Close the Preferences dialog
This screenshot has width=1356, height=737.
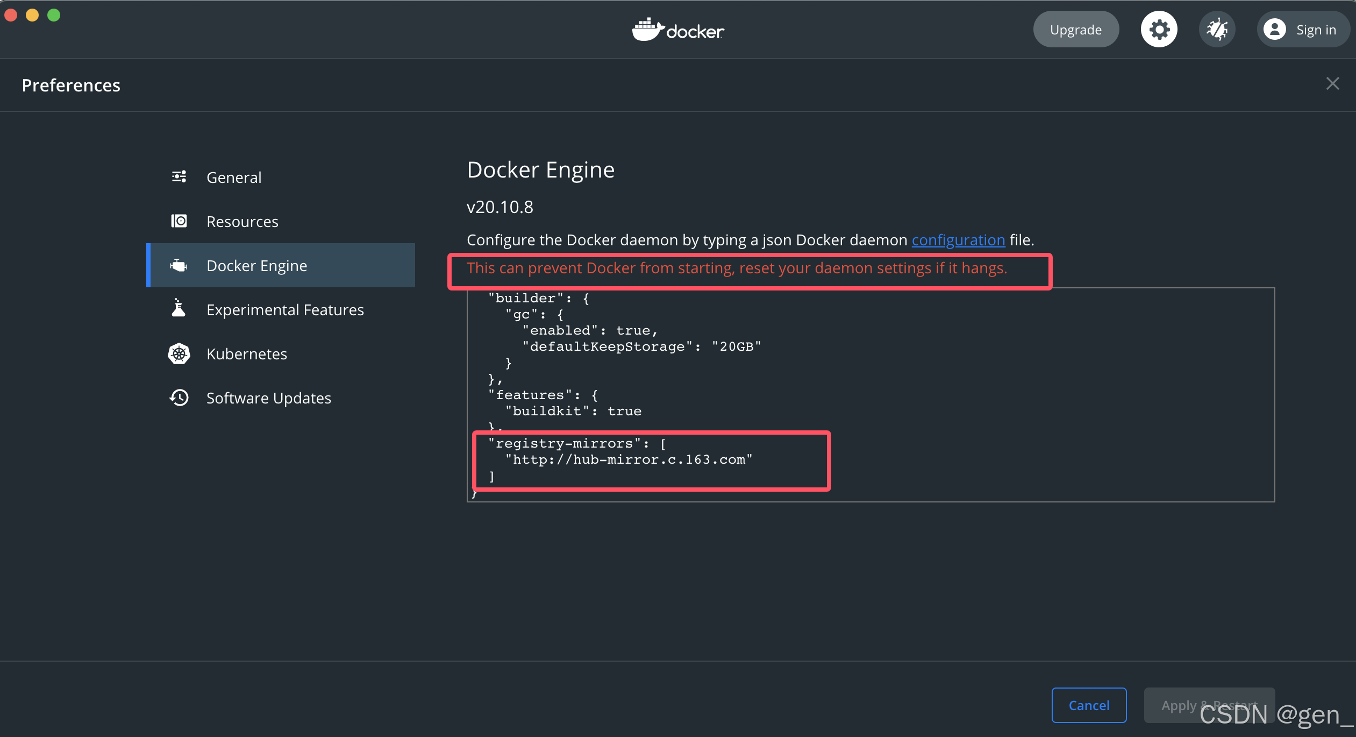click(1333, 83)
